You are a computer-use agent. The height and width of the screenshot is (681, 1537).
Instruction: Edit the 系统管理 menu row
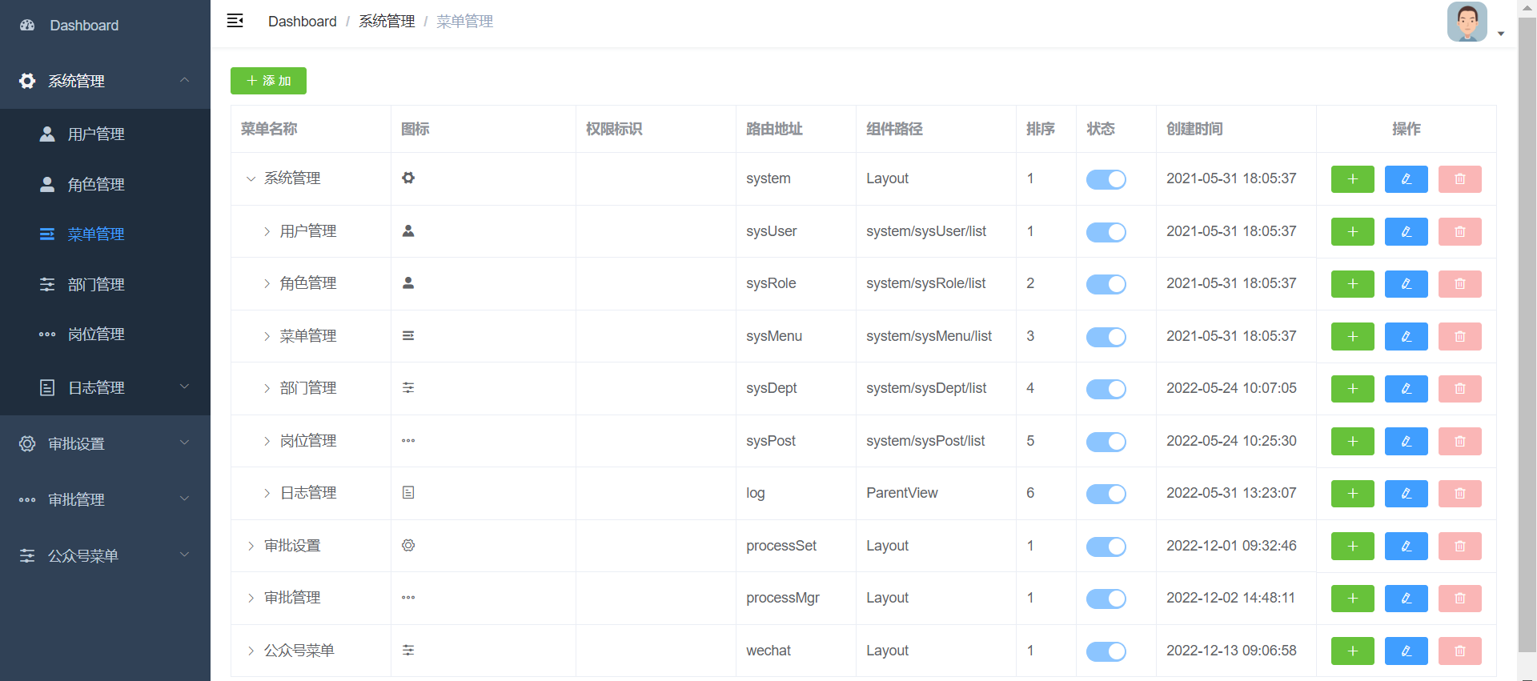point(1407,179)
